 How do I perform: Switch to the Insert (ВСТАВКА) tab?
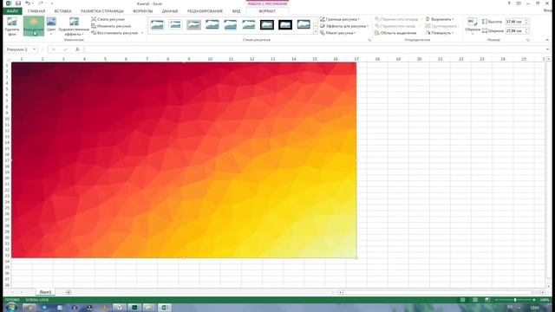click(62, 11)
